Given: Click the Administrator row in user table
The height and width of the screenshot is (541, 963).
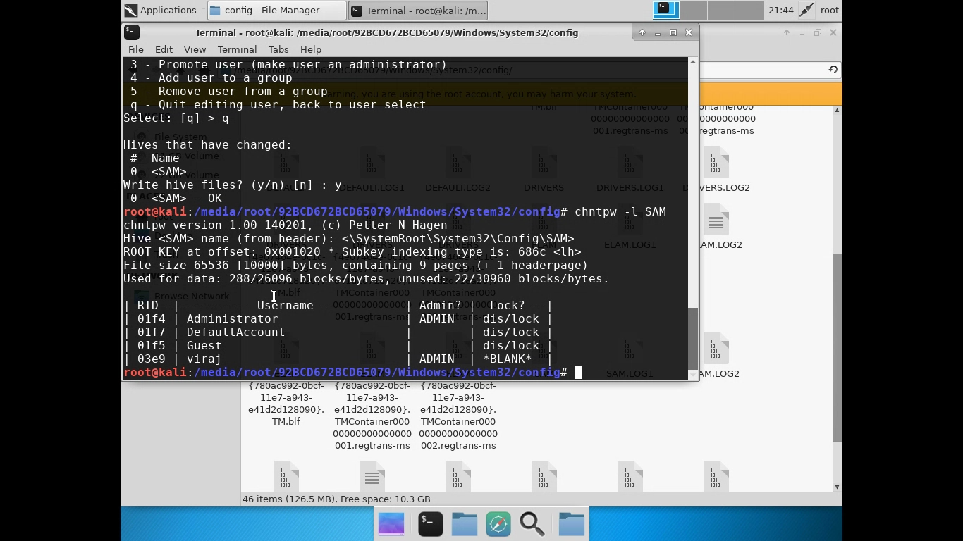Looking at the screenshot, I should pyautogui.click(x=338, y=318).
